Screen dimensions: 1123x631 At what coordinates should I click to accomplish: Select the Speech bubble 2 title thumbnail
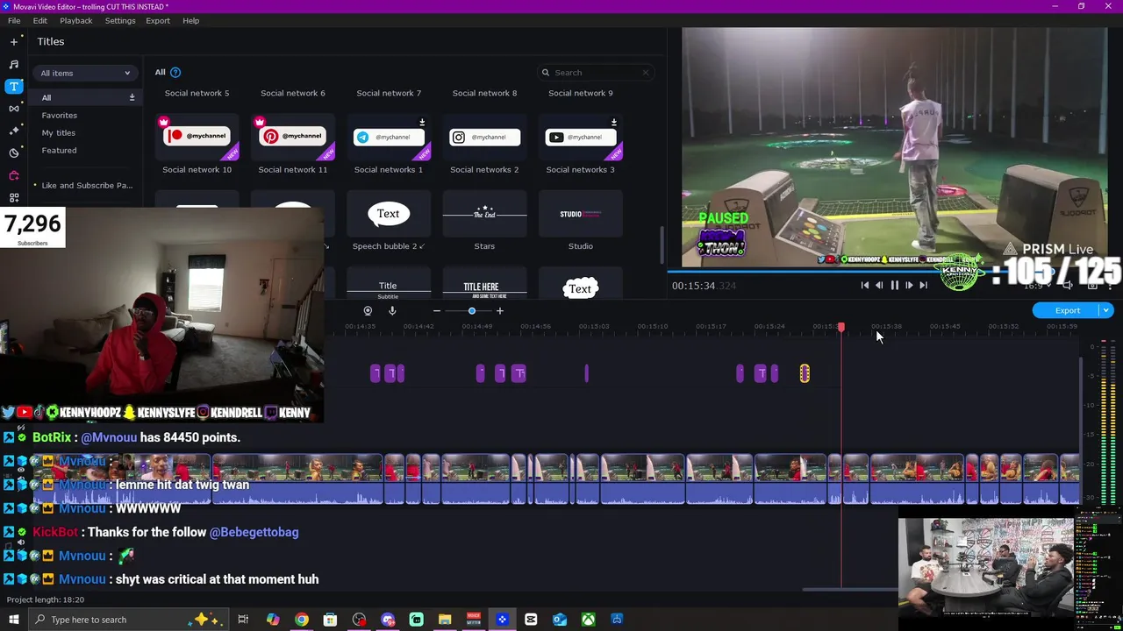(x=389, y=214)
